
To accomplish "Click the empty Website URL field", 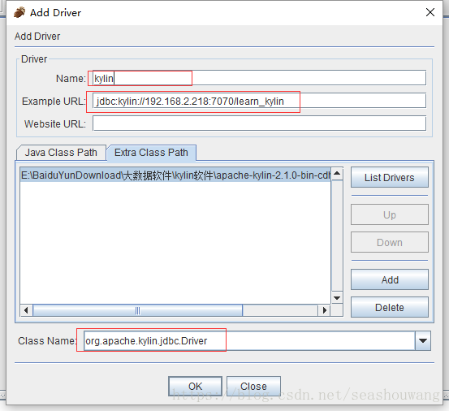I will pos(260,123).
